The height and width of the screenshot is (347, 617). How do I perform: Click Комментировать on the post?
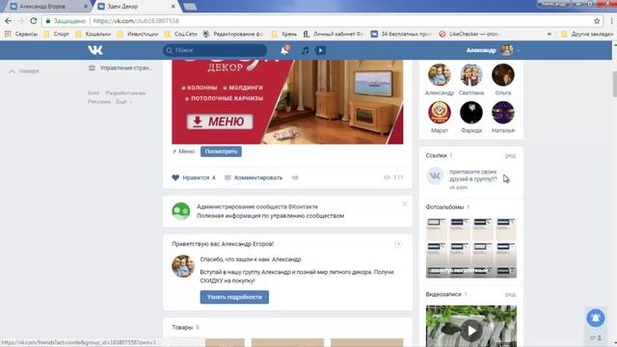[254, 177]
